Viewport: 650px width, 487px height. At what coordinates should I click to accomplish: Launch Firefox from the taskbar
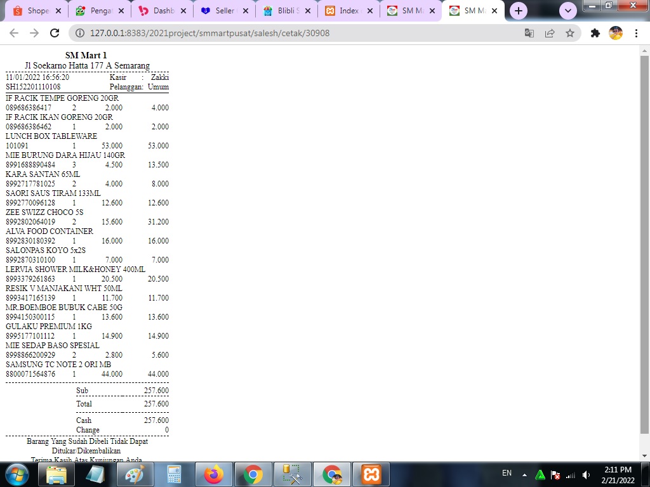tap(214, 474)
